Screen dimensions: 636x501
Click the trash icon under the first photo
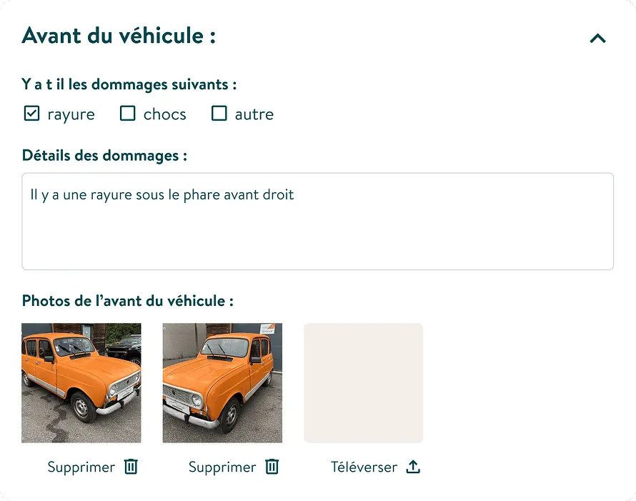[x=130, y=467]
